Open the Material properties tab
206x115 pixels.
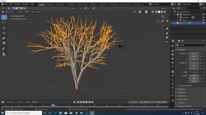click(173, 95)
